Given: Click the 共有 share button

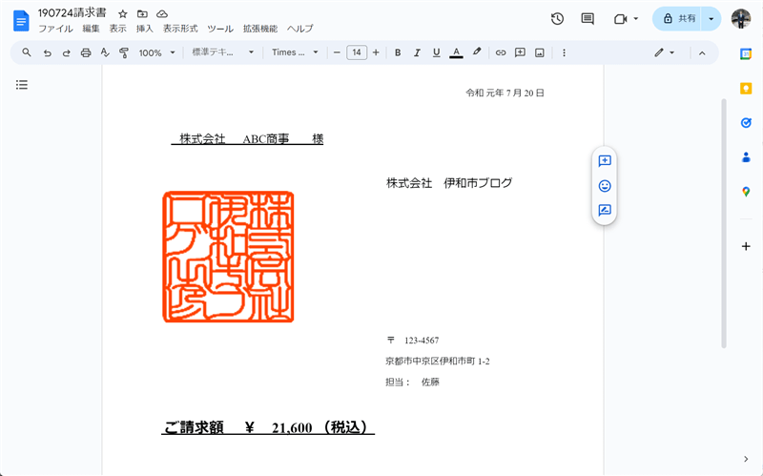Looking at the screenshot, I should point(677,19).
